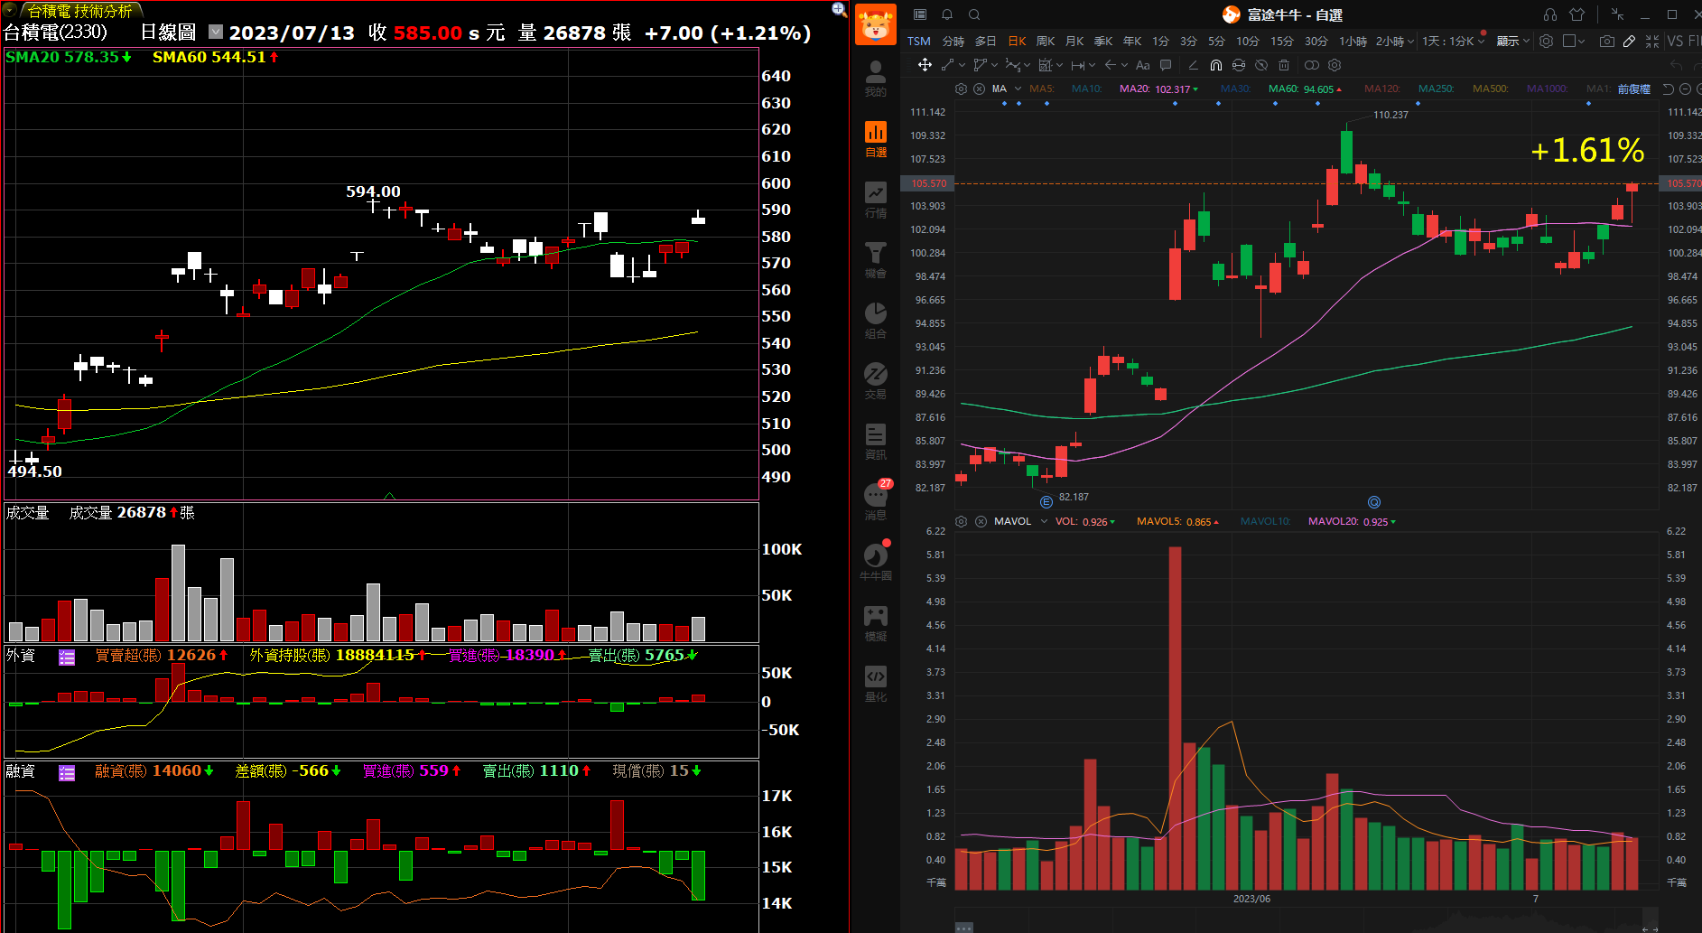
Task: Select the Aa text annotation tool
Action: (x=1143, y=65)
